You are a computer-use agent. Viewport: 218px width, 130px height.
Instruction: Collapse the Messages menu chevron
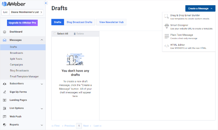coord(42,40)
